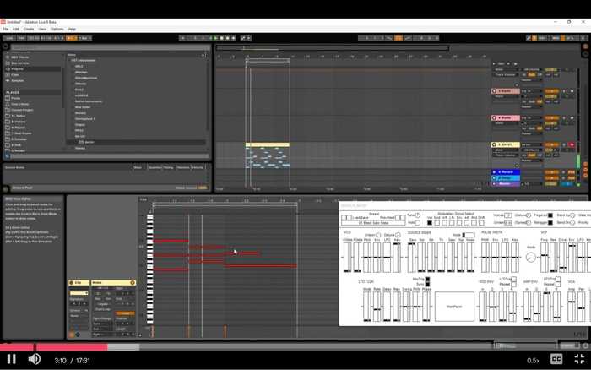
Task: Pause the video playback
Action: (x=11, y=359)
